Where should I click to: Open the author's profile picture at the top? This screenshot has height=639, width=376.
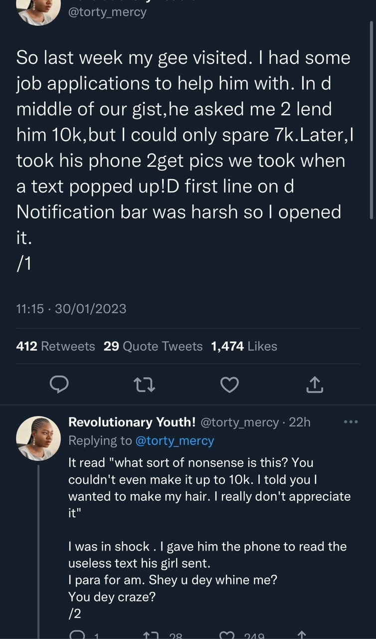click(39, 11)
